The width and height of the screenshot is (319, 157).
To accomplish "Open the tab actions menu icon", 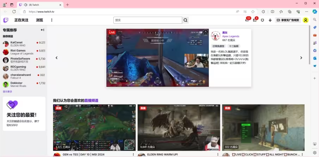I will tap(12, 5).
